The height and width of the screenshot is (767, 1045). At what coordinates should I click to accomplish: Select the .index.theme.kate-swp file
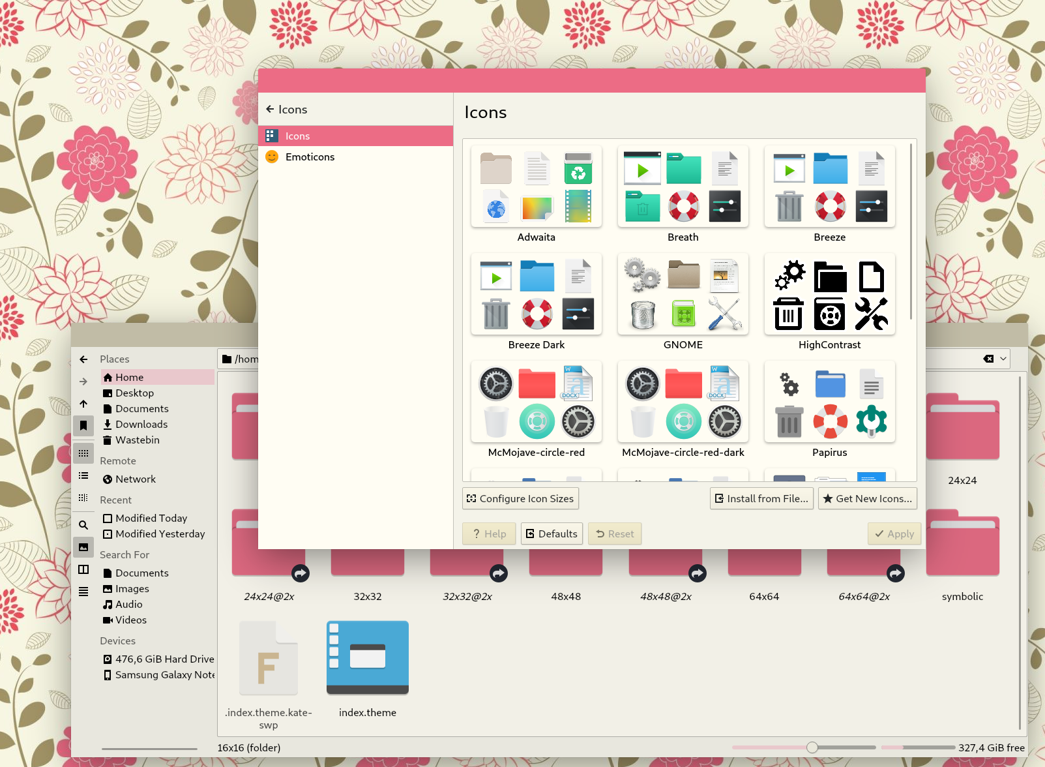[x=269, y=674]
